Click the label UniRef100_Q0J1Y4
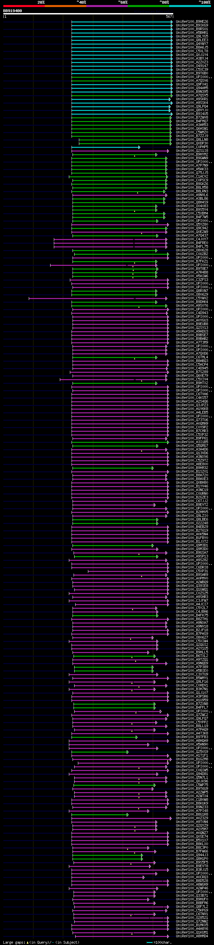 click(192, 55)
